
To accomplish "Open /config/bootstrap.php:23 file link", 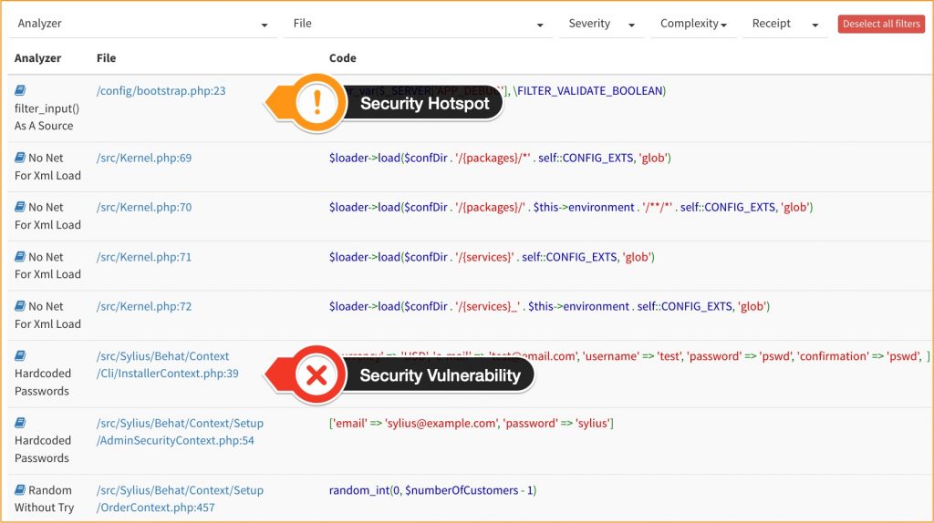I will [161, 90].
